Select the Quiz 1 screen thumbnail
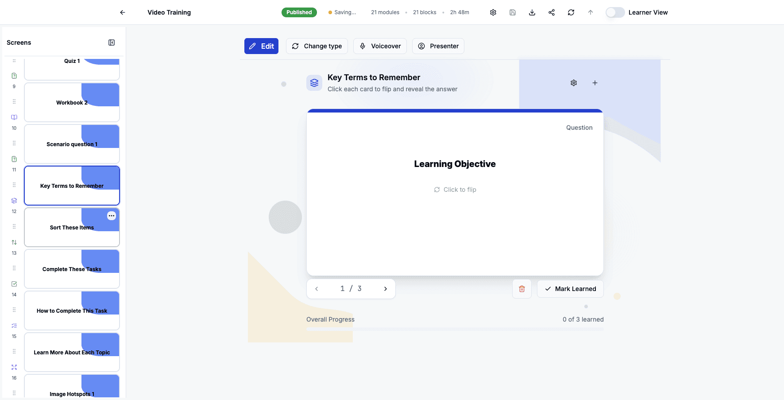Image resolution: width=784 pixels, height=400 pixels. (x=72, y=69)
